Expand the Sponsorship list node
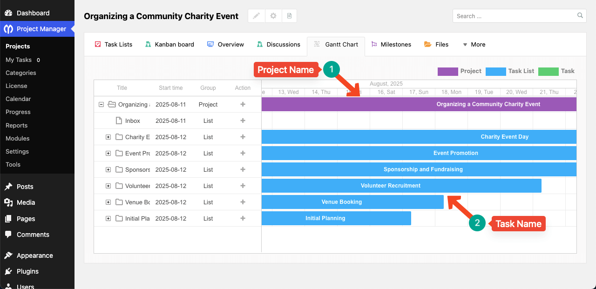Viewport: 596px width, 289px height. [x=108, y=169]
